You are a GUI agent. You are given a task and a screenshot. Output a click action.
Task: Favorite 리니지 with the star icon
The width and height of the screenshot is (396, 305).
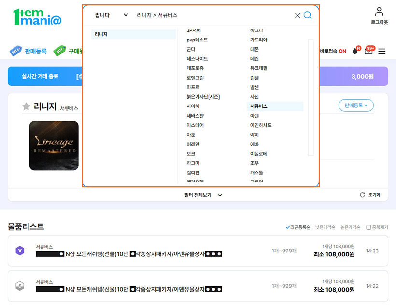pyautogui.click(x=26, y=106)
